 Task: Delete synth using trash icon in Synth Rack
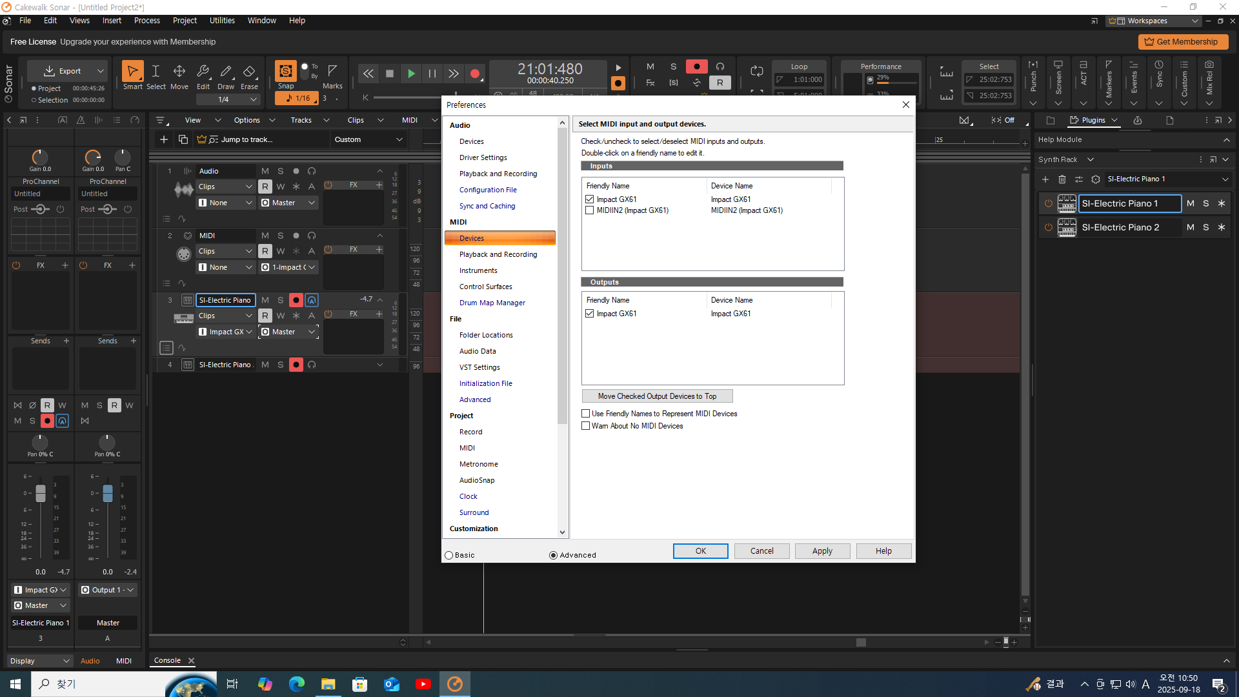click(x=1062, y=179)
